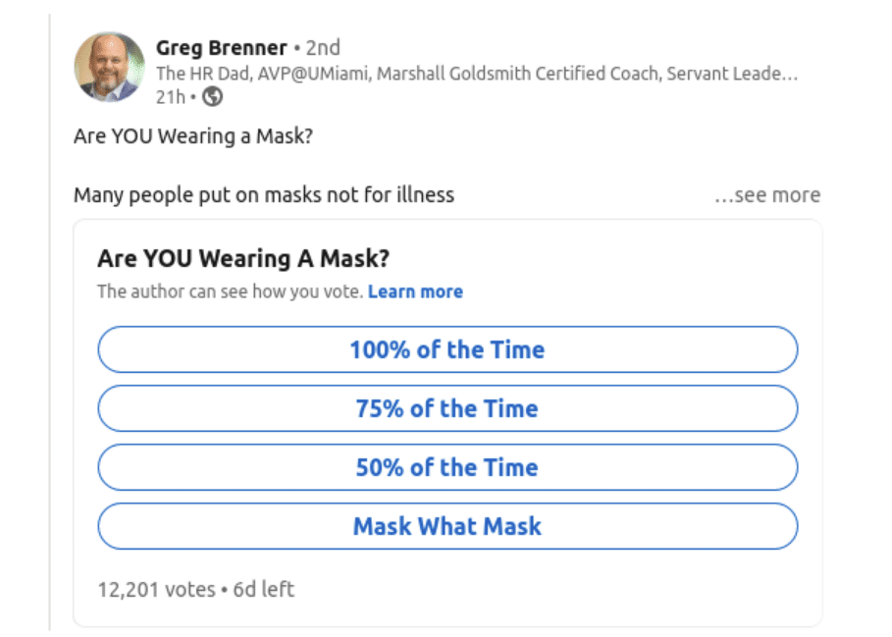
Task: Click the '100%' number in first option
Action: tap(380, 349)
